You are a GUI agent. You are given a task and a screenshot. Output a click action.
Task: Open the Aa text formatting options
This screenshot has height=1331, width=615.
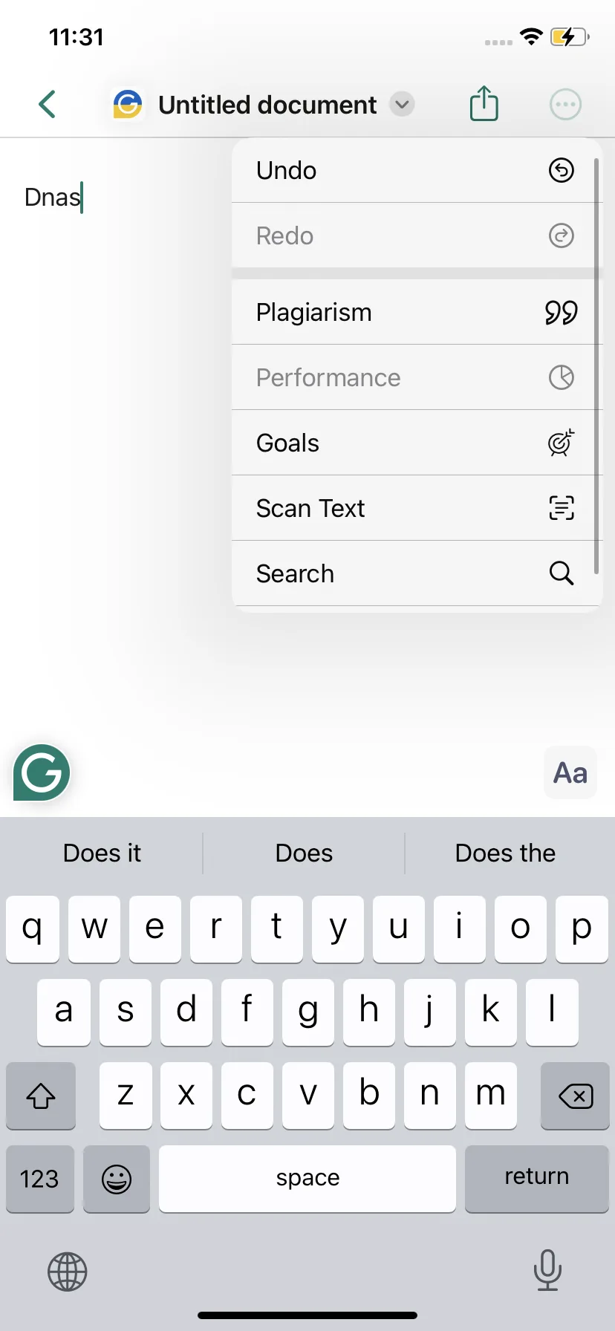click(570, 772)
